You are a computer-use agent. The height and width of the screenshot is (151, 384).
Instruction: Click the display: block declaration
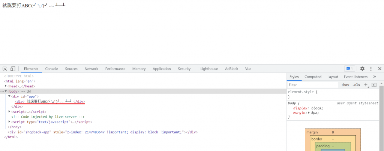(x=308, y=108)
